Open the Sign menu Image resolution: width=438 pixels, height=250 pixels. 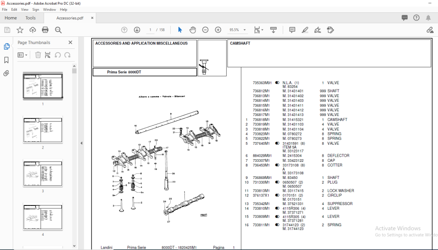36,9
